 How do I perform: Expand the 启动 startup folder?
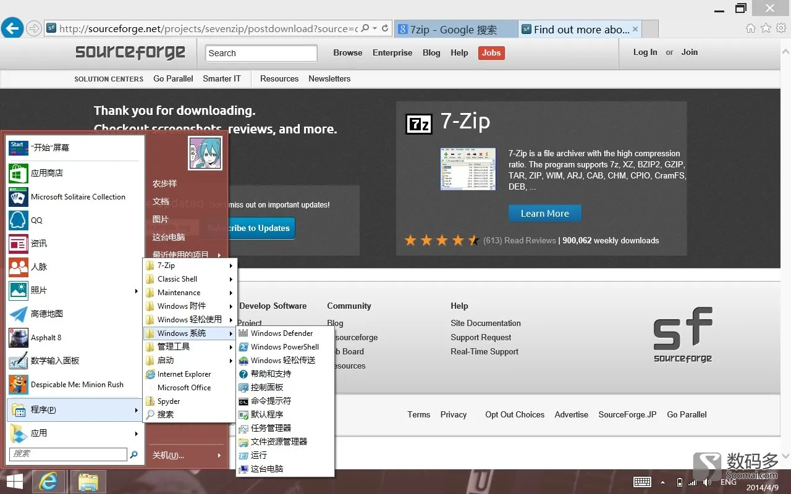click(x=189, y=361)
